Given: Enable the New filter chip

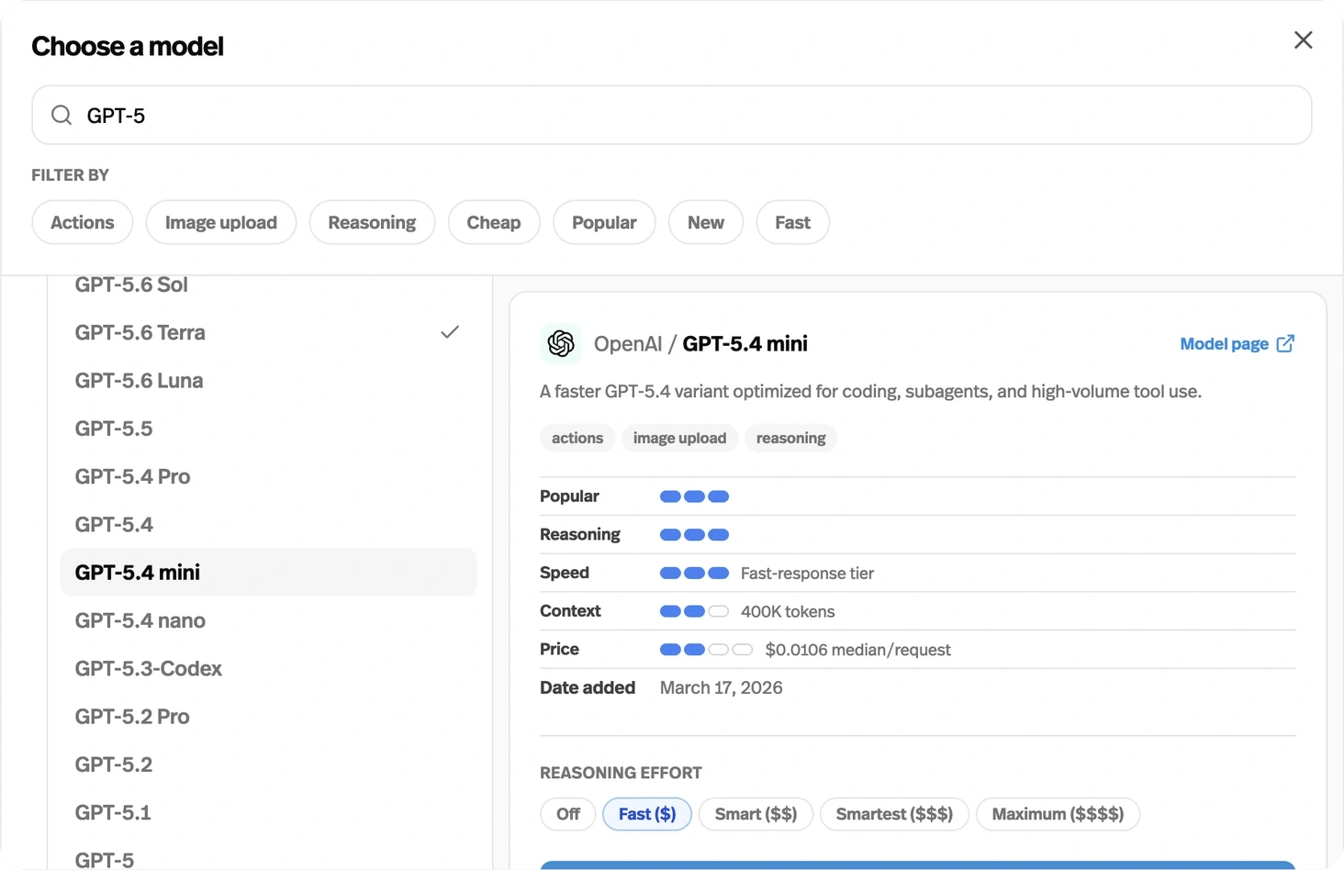Looking at the screenshot, I should (706, 222).
